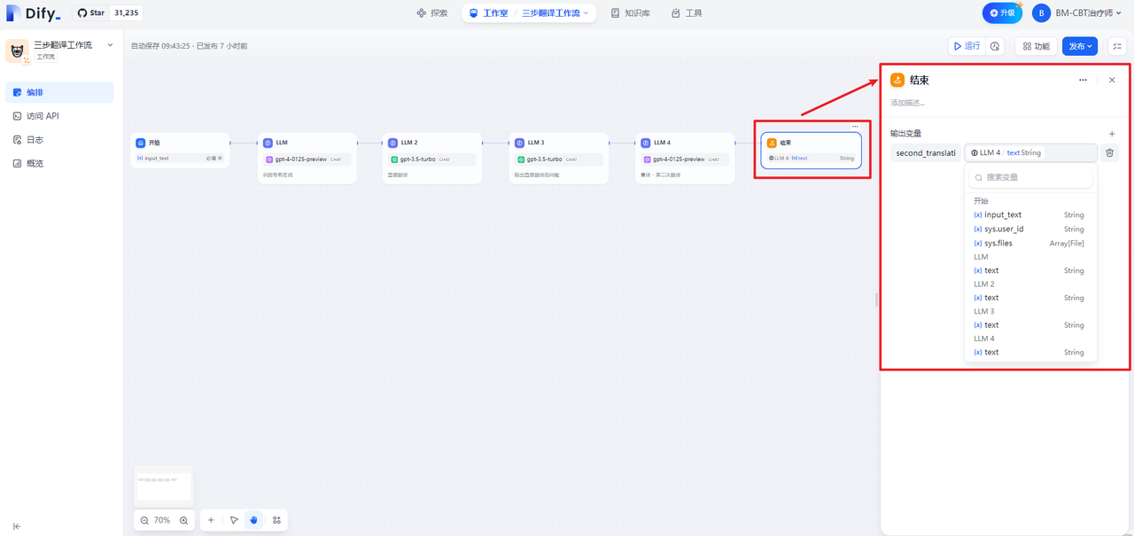Choose input_text variable from list
Screen dimensions: 1134x536
[1030, 215]
